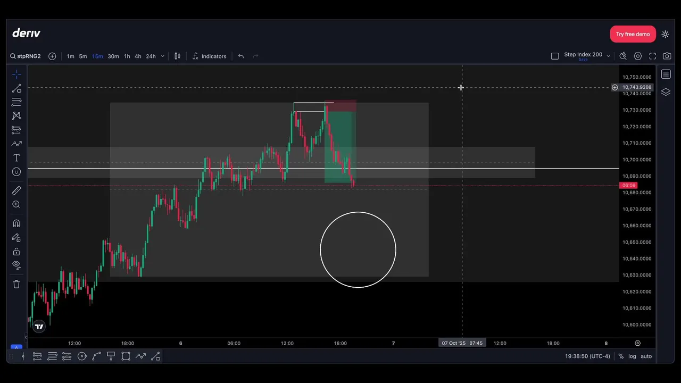Select the circle tool in favorites bar

coord(82,356)
